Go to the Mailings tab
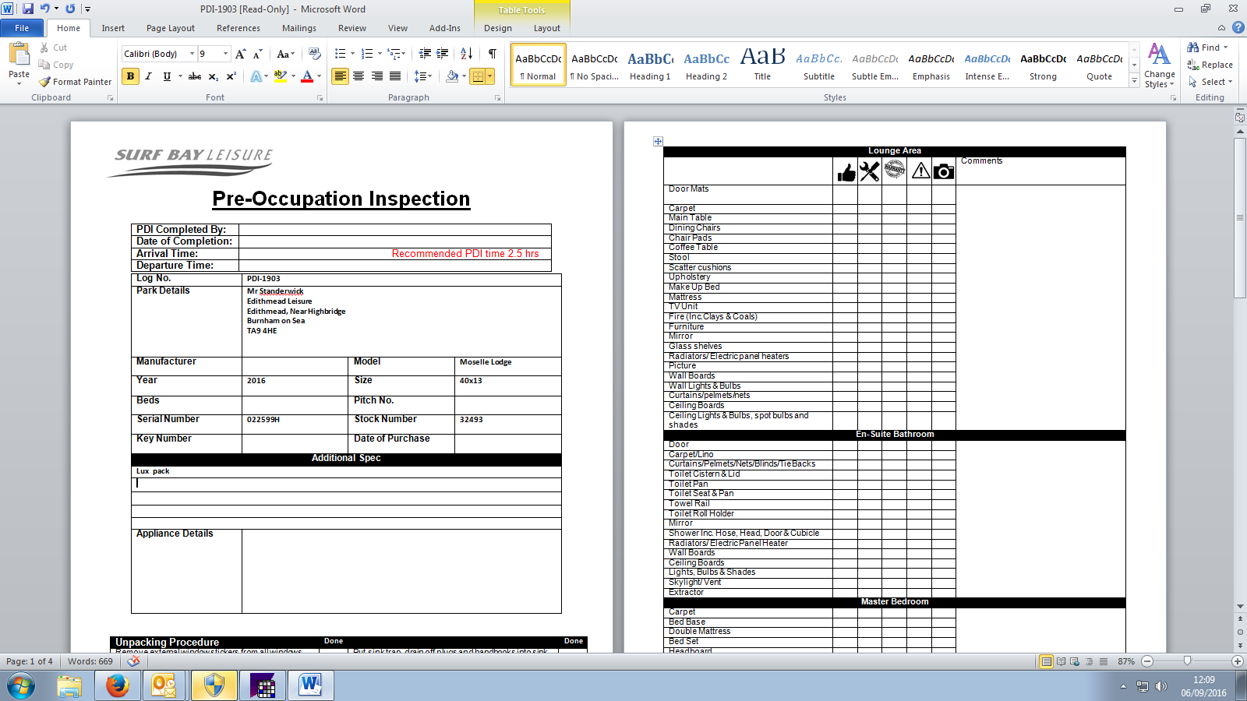1247x701 pixels. 299,28
